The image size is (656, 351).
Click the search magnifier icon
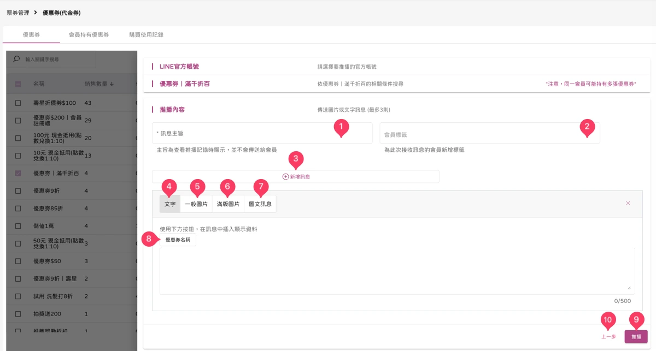point(16,59)
